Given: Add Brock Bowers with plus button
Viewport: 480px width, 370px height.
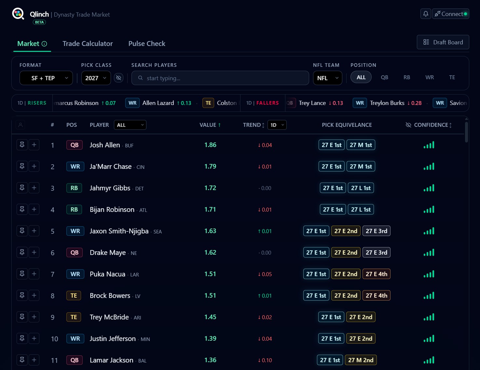Looking at the screenshot, I should click(x=34, y=295).
